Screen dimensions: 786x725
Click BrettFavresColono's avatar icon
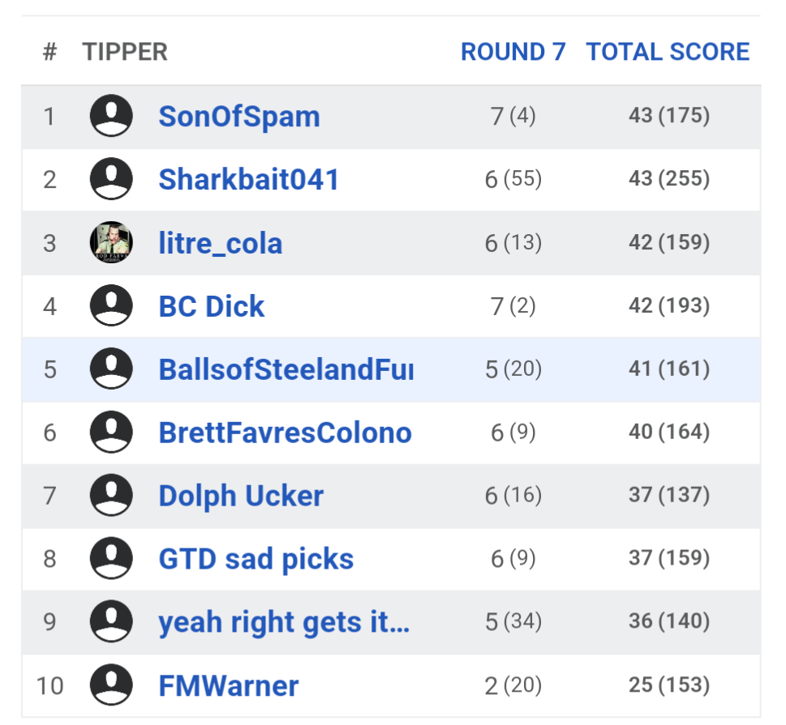point(111,432)
